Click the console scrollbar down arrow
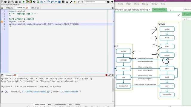Screen dimensions: 191x107 [113, 102]
